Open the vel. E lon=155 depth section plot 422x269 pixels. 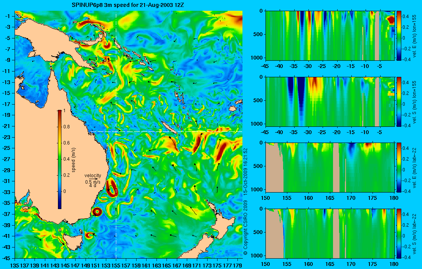point(330,35)
